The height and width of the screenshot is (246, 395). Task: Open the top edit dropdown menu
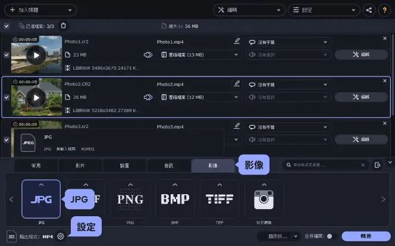(x=249, y=10)
